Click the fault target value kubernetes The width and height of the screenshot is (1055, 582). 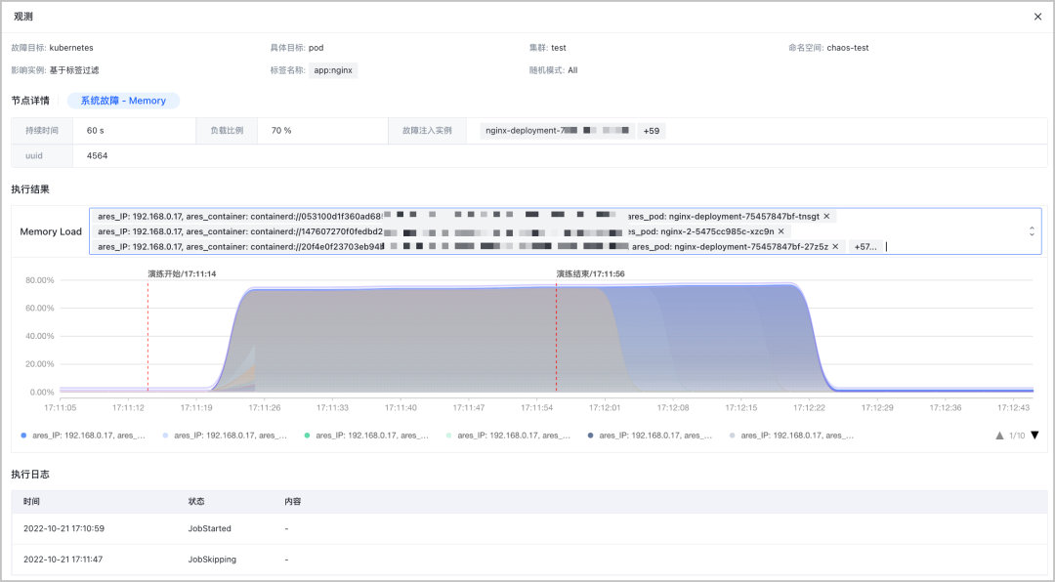point(71,48)
